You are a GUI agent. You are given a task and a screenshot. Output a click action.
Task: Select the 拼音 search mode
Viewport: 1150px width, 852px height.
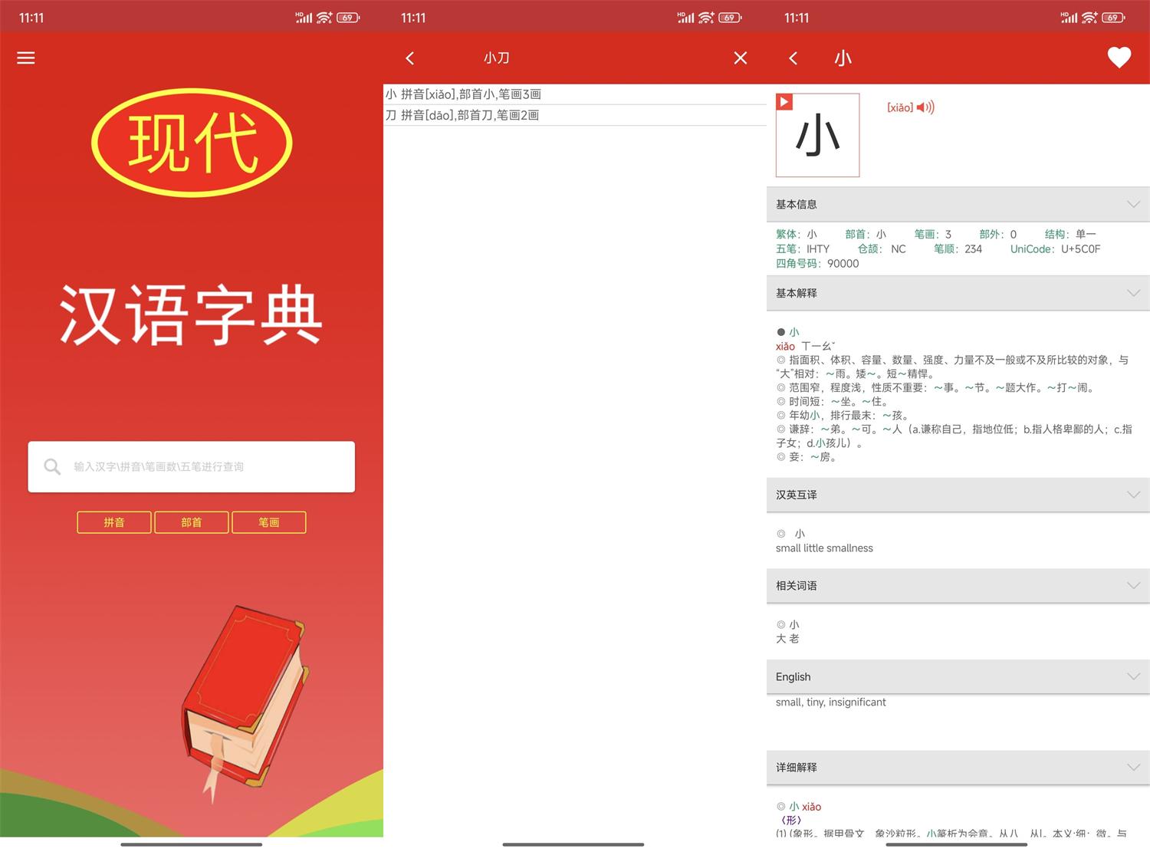113,522
